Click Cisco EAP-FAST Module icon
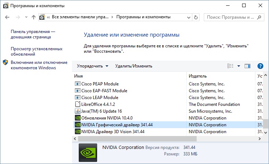The height and width of the screenshot is (164, 269). tap(78, 90)
